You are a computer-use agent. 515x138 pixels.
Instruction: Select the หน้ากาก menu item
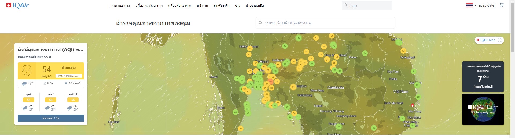point(202,6)
